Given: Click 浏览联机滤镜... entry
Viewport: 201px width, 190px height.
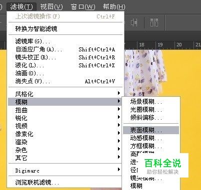Looking at the screenshot, I should click(65, 183).
